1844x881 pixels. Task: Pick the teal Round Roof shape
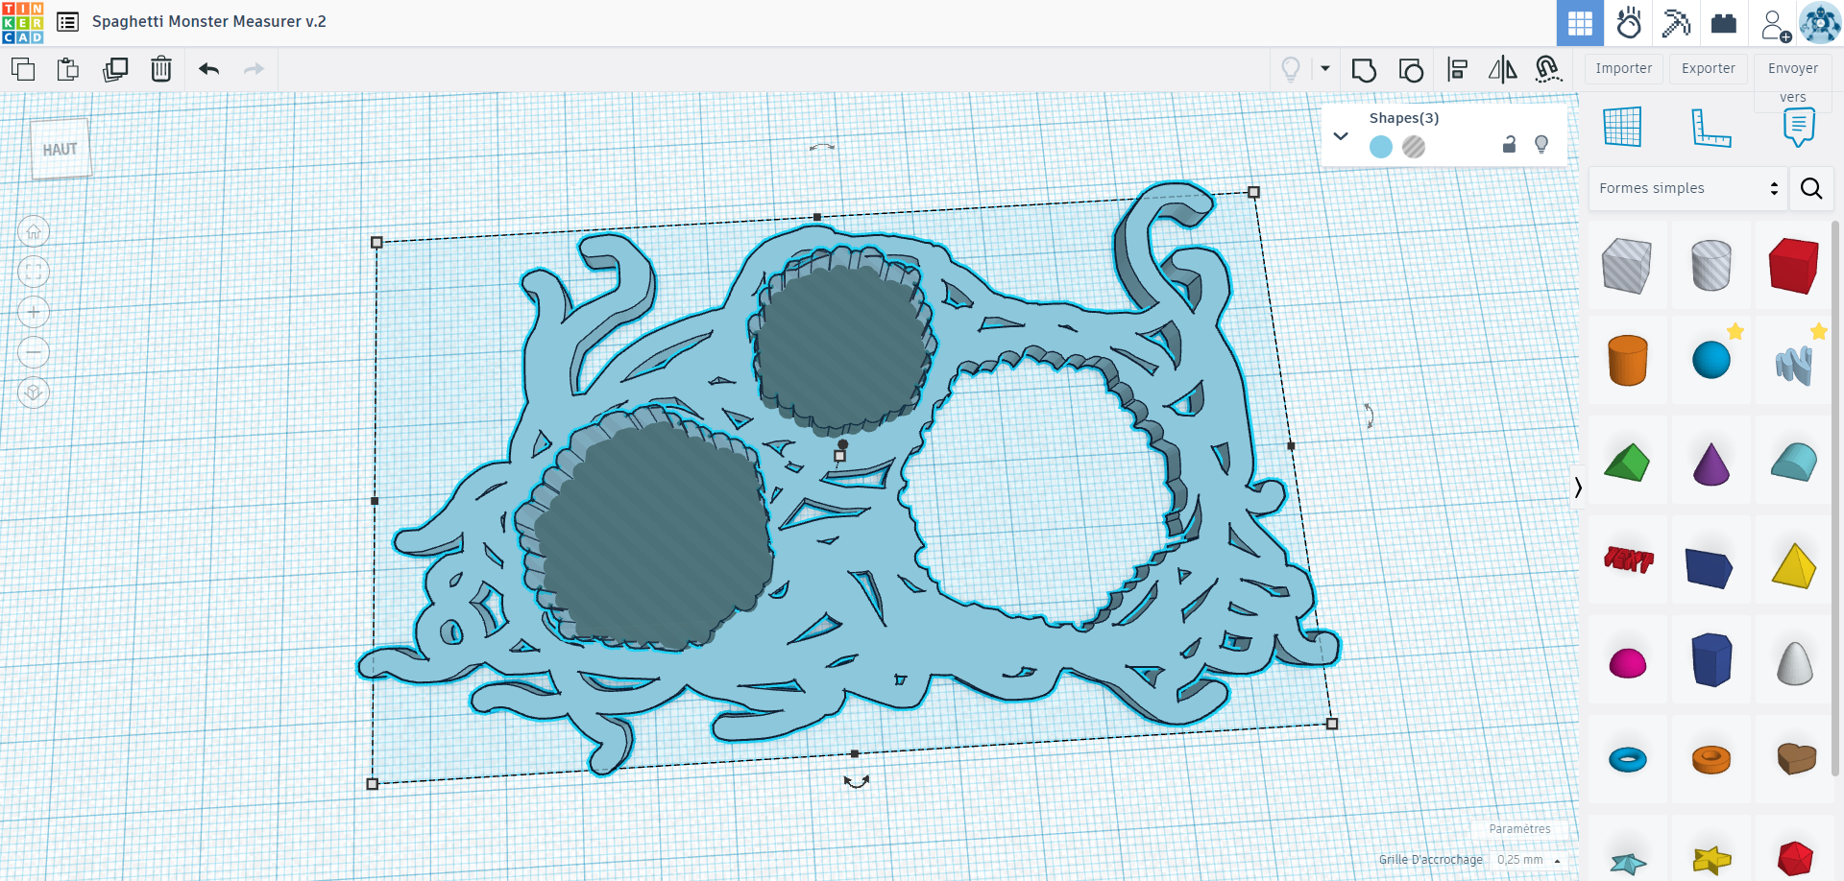click(x=1793, y=463)
